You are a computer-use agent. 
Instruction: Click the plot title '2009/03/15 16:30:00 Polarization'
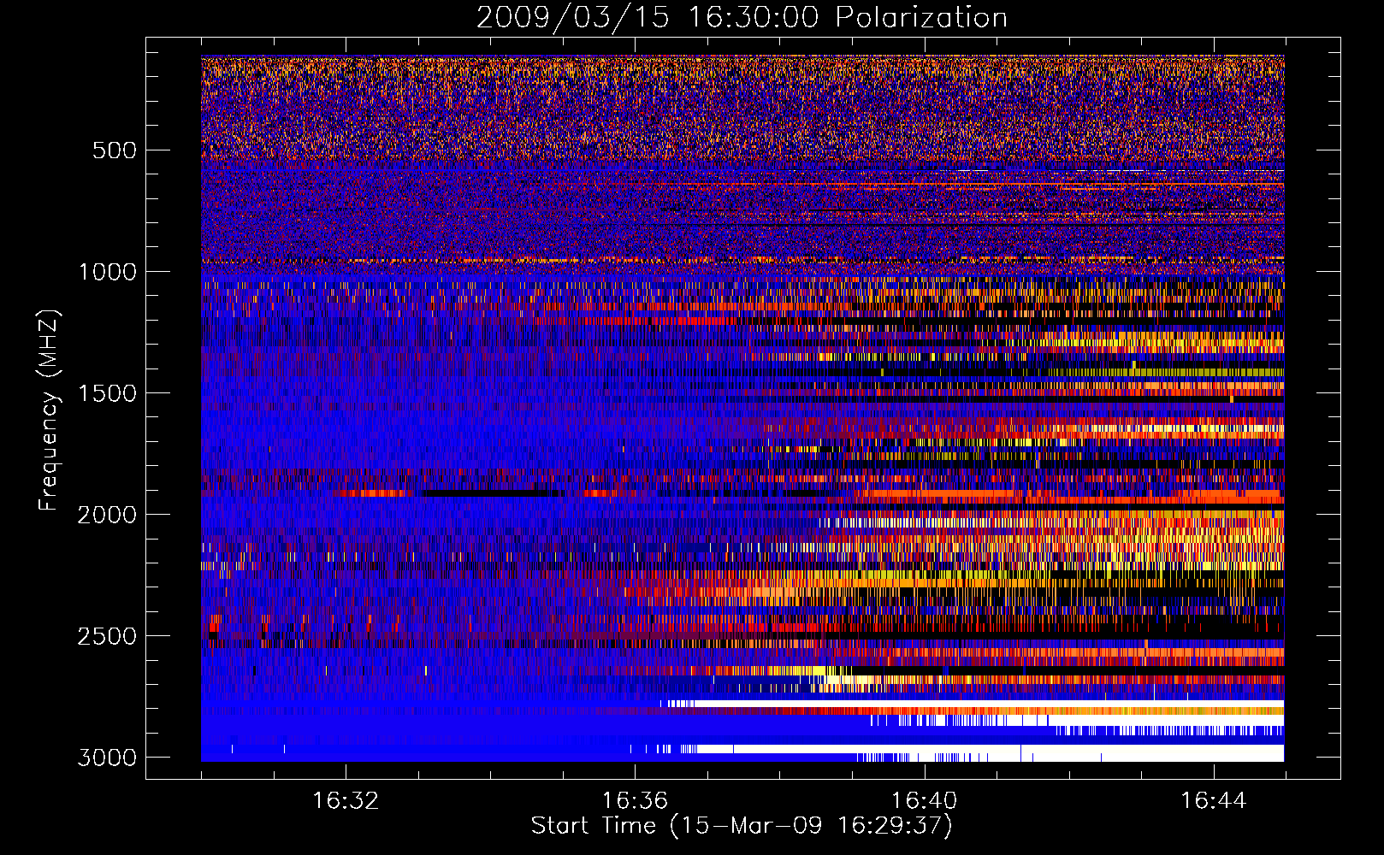(742, 17)
